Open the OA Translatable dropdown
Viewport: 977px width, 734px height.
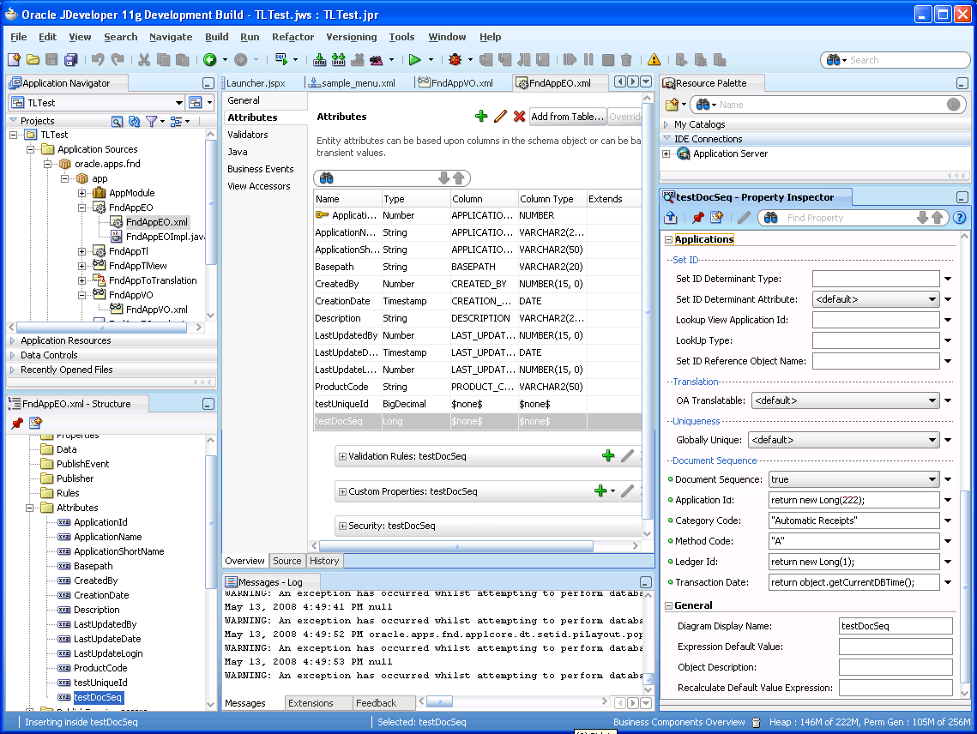tap(932, 400)
